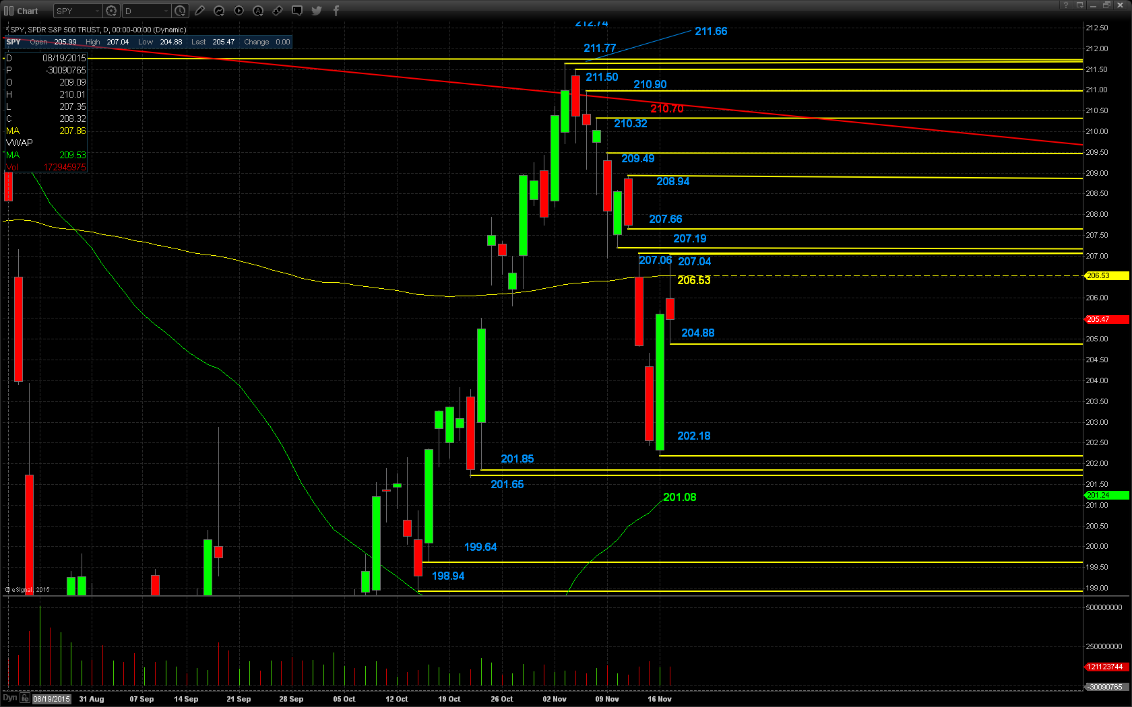
Task: Select the yellow 206.53 label
Action: pyautogui.click(x=694, y=280)
